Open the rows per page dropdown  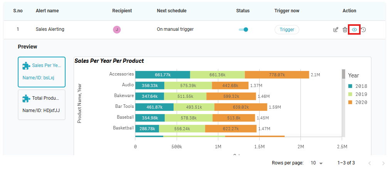pyautogui.click(x=317, y=163)
